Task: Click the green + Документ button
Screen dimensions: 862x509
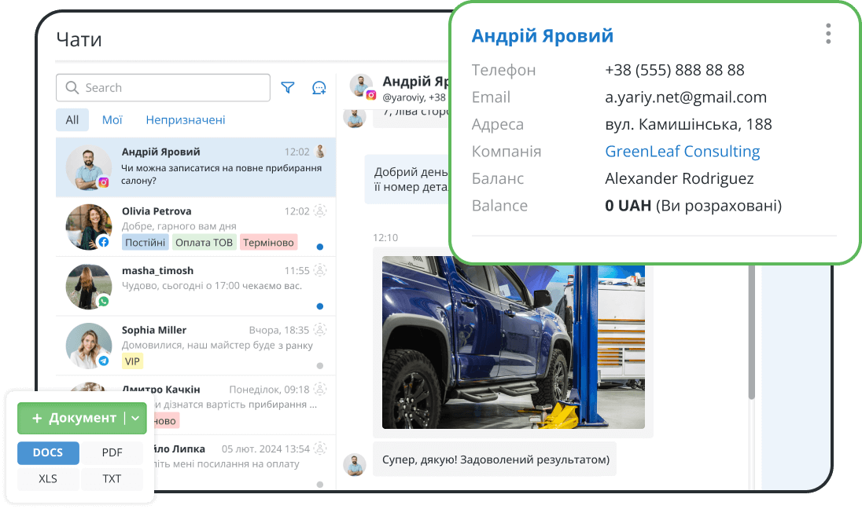Action: (72, 419)
